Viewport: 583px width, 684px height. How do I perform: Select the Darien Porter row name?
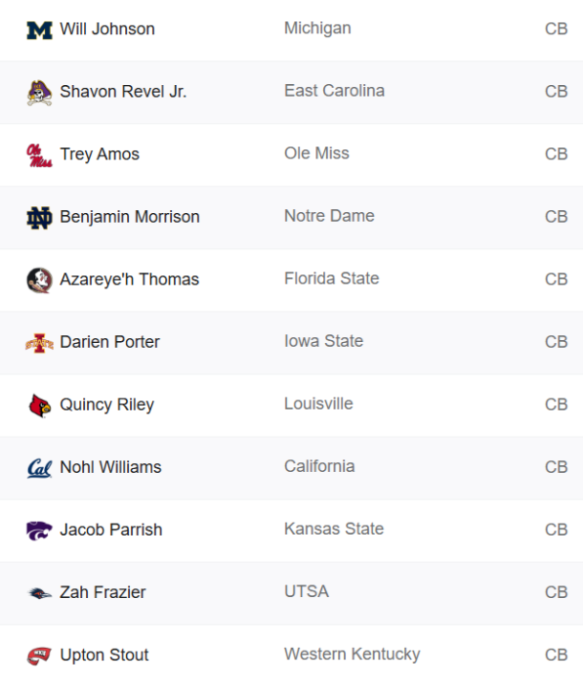(109, 342)
